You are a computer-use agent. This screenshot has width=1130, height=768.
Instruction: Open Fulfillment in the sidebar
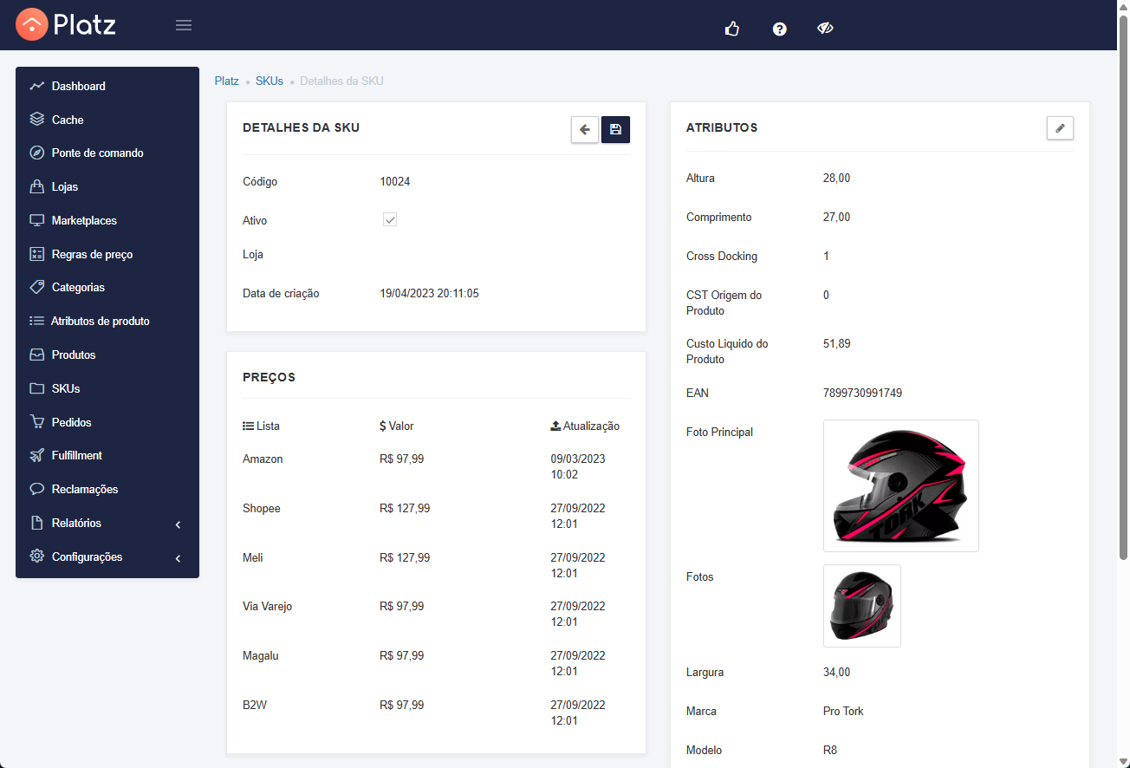coord(107,455)
